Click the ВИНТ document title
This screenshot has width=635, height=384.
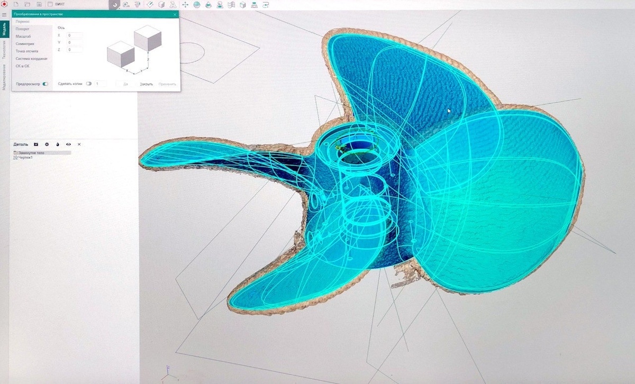(x=60, y=4)
